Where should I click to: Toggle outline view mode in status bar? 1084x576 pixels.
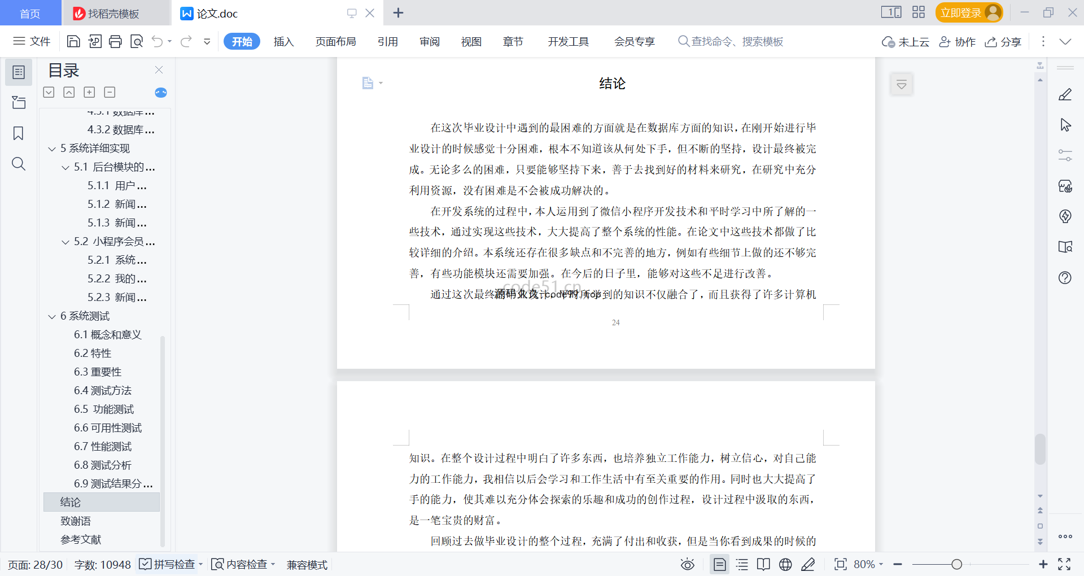742,564
